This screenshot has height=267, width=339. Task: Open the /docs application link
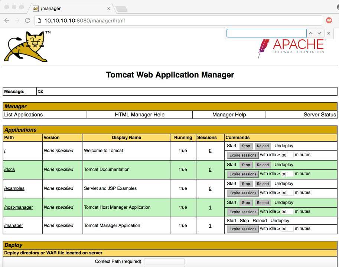(x=9, y=169)
